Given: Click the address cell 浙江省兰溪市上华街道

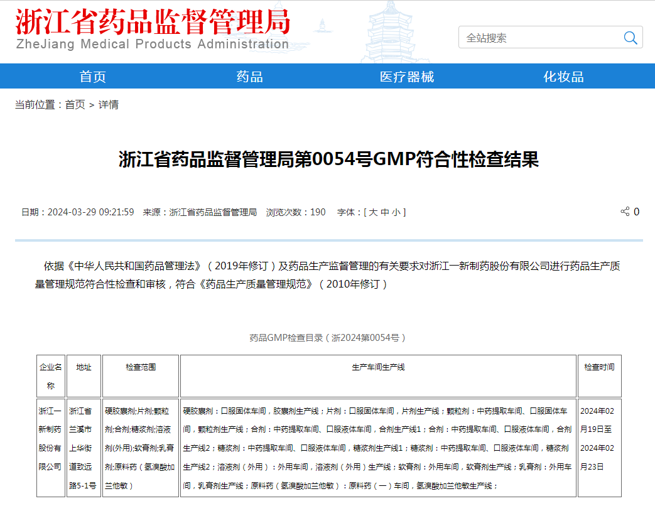Looking at the screenshot, I should pos(84,448).
